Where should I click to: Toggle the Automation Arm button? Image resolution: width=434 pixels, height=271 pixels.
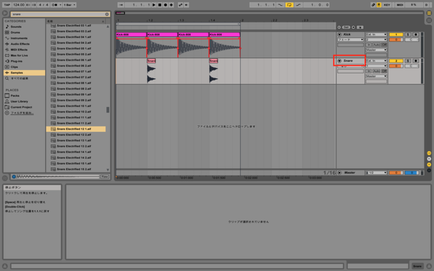pos(181,5)
